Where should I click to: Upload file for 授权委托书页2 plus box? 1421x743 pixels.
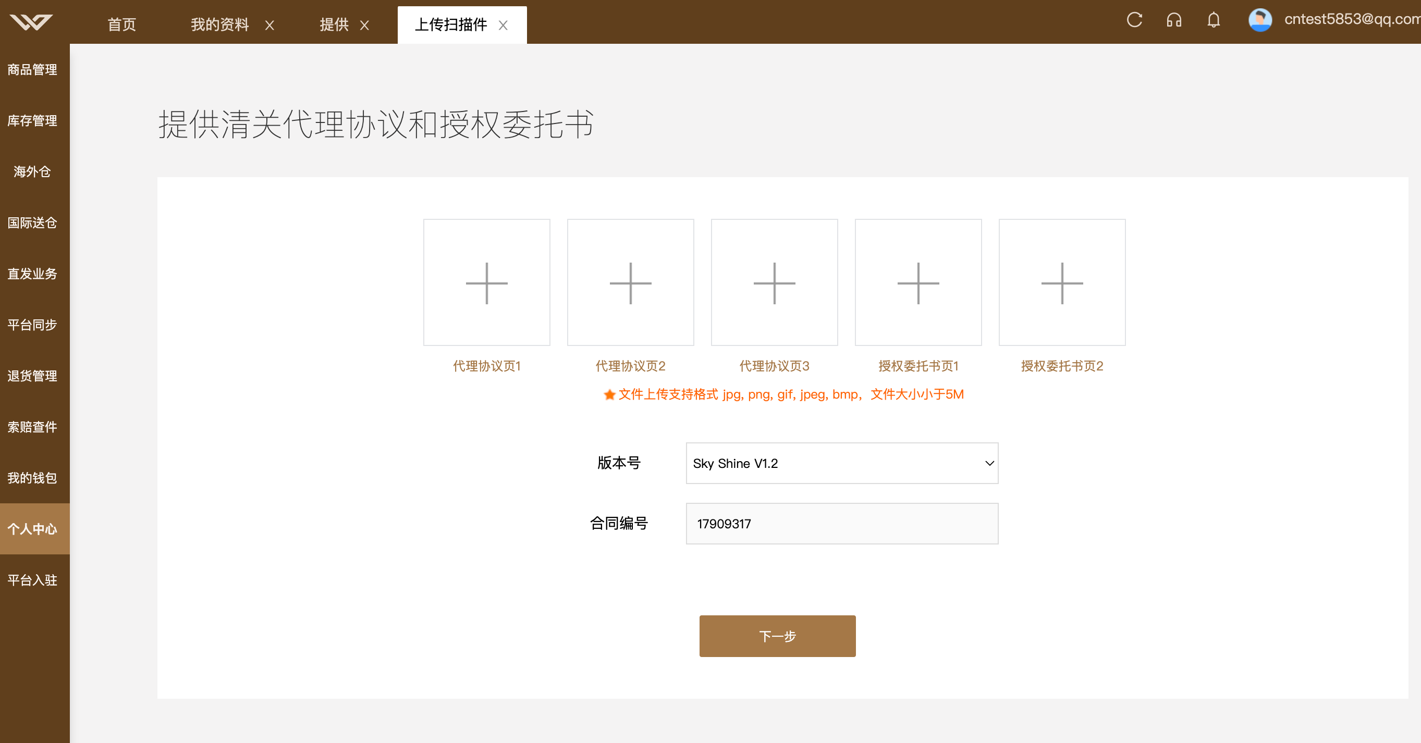tap(1062, 282)
